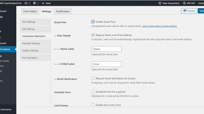Screen dimensions: 204x114
Task: Click the updates refresh icon in admin bar
Action: tap(26, 3)
